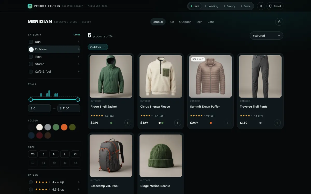Click the Reset button

pyautogui.click(x=275, y=6)
